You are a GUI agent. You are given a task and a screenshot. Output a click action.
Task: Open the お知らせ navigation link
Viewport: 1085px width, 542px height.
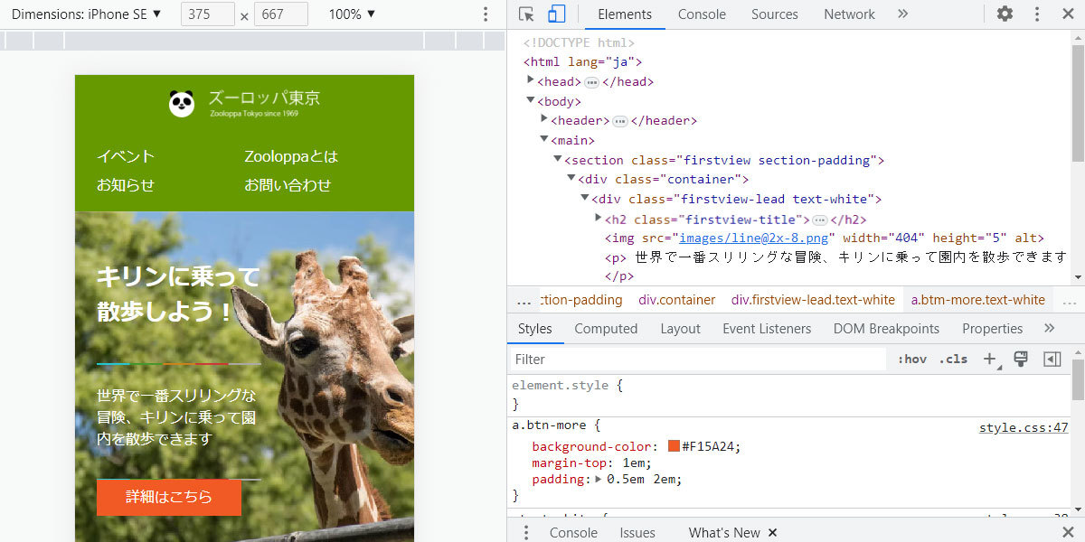coord(126,185)
